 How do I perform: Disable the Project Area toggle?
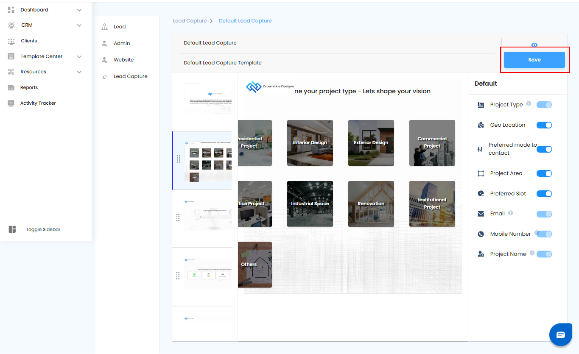(544, 173)
